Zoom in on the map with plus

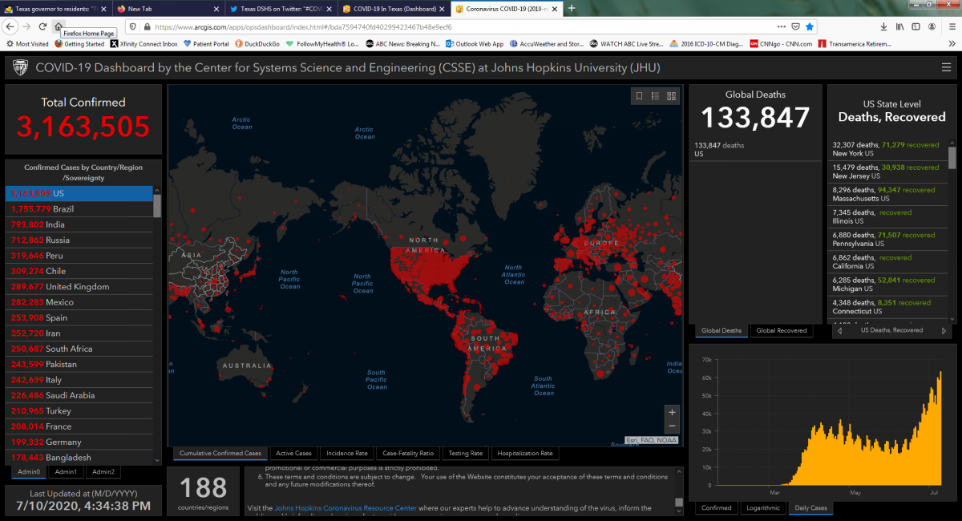[672, 412]
